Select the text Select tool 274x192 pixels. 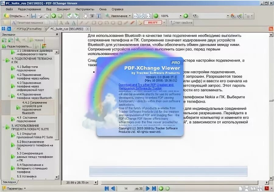click(x=98, y=16)
